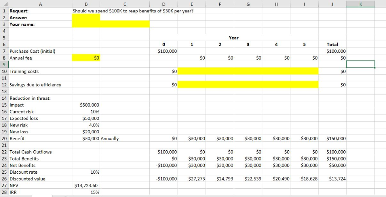
Task: Click the New loss $20,000 value
Action: (86, 131)
